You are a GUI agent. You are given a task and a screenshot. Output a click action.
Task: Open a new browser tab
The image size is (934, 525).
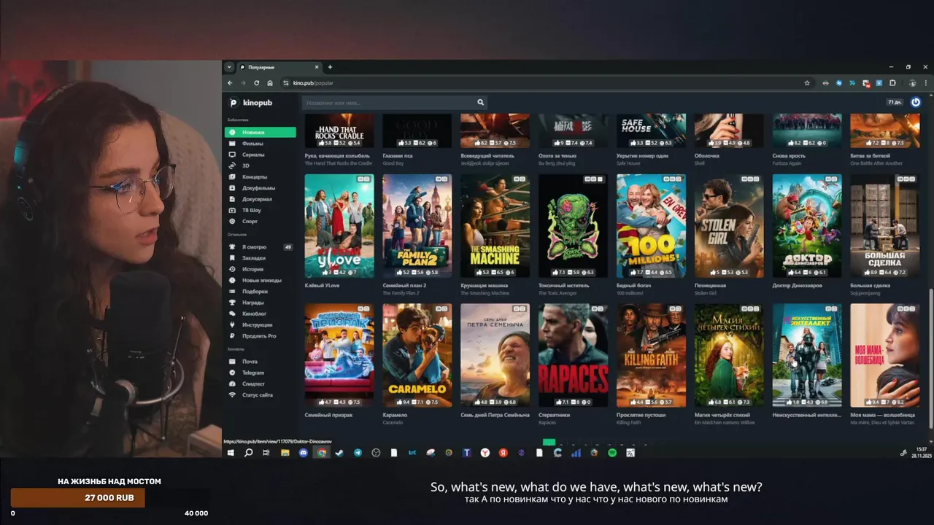(x=330, y=67)
